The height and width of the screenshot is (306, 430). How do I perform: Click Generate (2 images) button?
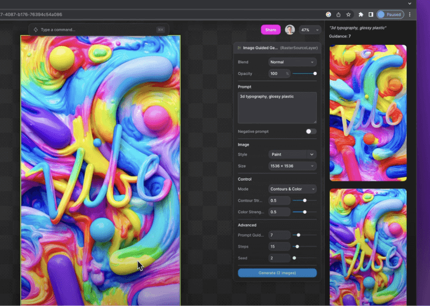click(277, 273)
